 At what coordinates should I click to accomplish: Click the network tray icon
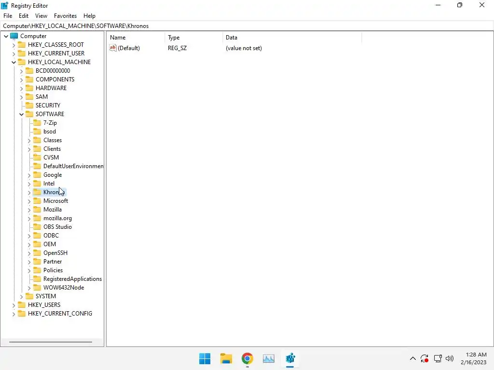(438, 358)
